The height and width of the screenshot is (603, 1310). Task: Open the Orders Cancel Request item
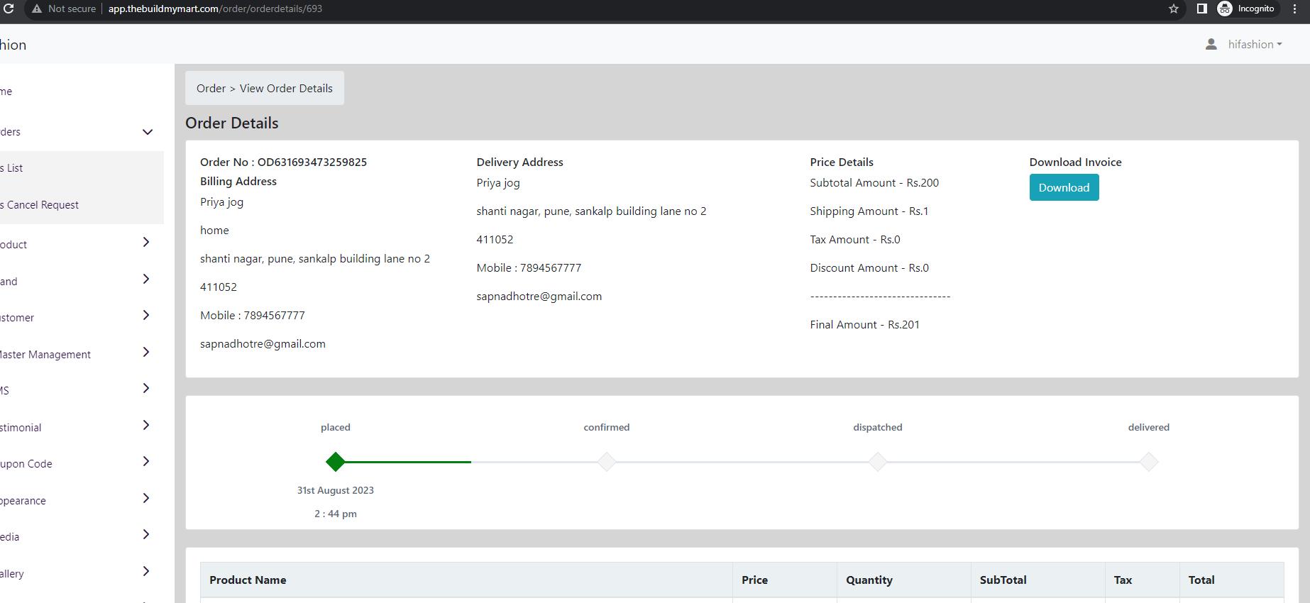point(82,205)
